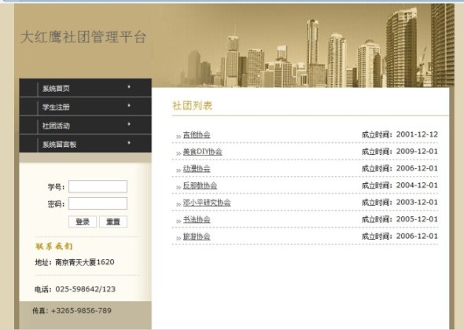The image size is (464, 330).
Task: Click the bullet icon before 吉他协会
Action: point(179,136)
